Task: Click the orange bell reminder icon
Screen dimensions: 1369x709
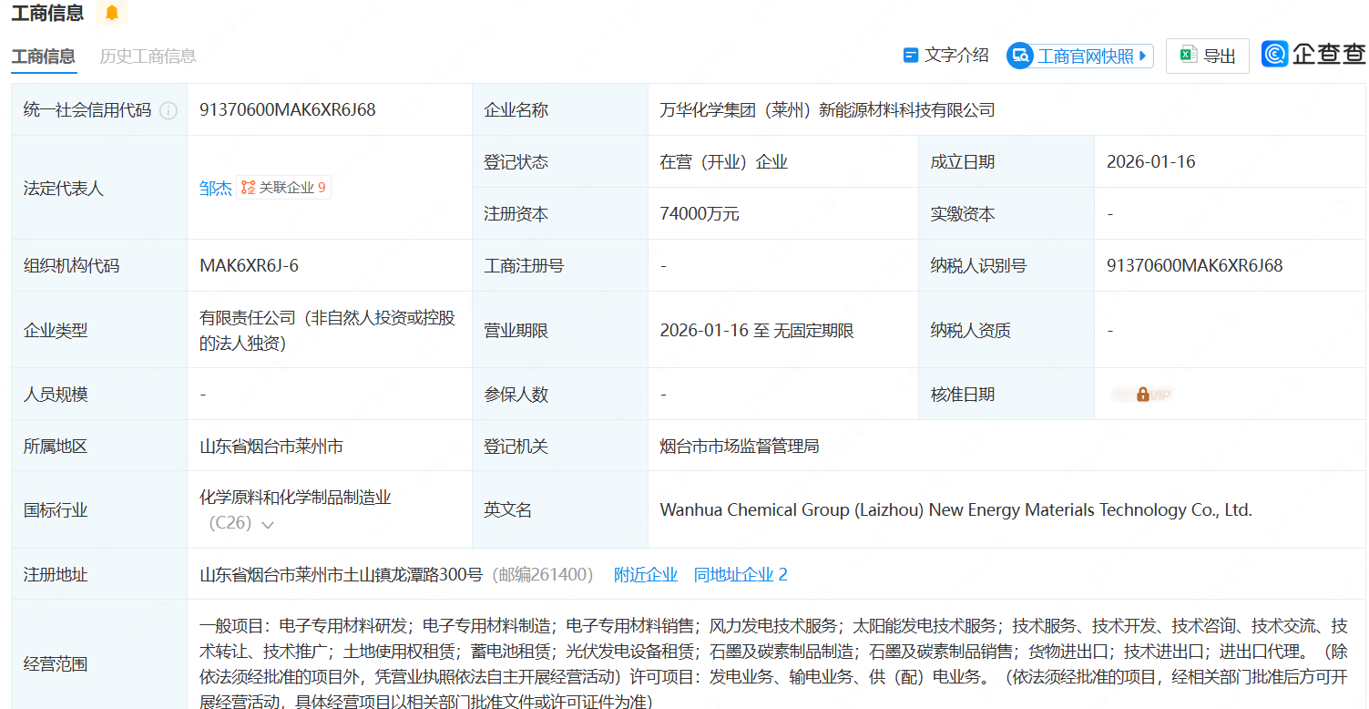Action: 112,13
